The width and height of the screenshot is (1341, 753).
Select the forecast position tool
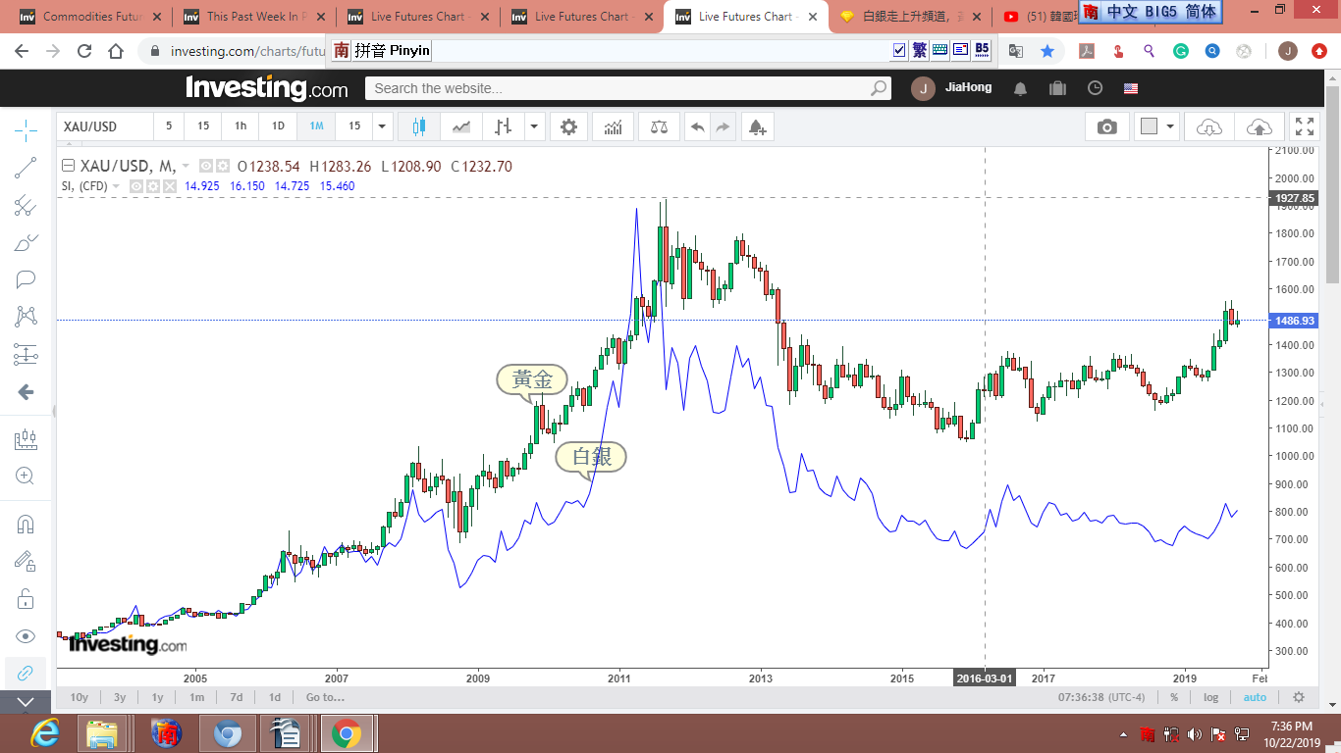[x=26, y=354]
